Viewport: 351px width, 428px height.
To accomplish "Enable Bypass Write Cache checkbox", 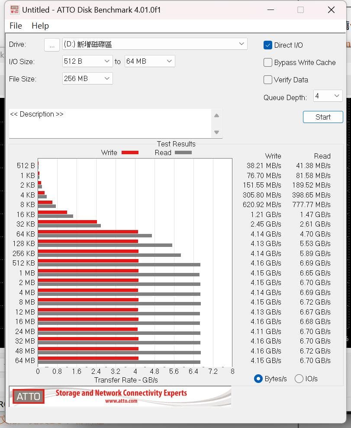I will pyautogui.click(x=268, y=62).
